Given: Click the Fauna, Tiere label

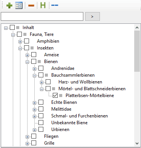Looking at the screenshot, I should coord(41,34).
